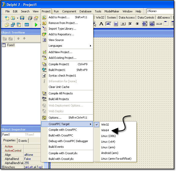Screen dimensions: 176x171
Task: Open the Form1 object selector combo box
Action: (x=21, y=135)
